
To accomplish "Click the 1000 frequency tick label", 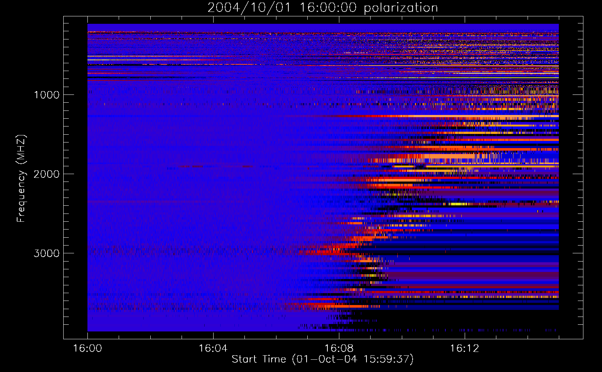I will 47,95.
